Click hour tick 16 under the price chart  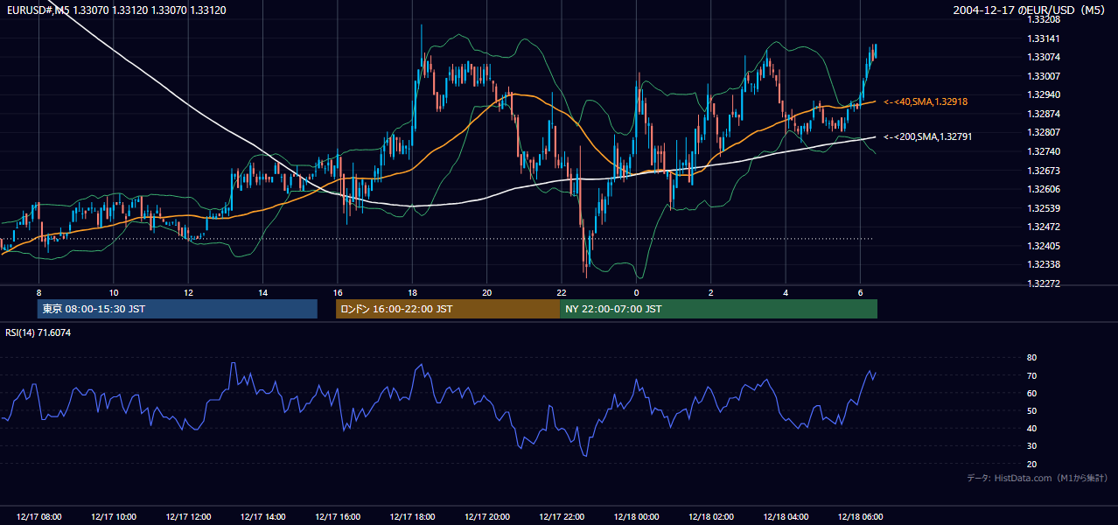338,292
